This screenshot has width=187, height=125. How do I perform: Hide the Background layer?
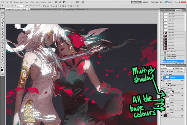tap(162, 116)
